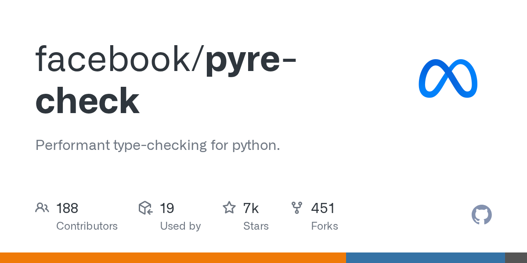Click the Contributors people icon
Viewport: 527px width, 263px height.
[42, 208]
